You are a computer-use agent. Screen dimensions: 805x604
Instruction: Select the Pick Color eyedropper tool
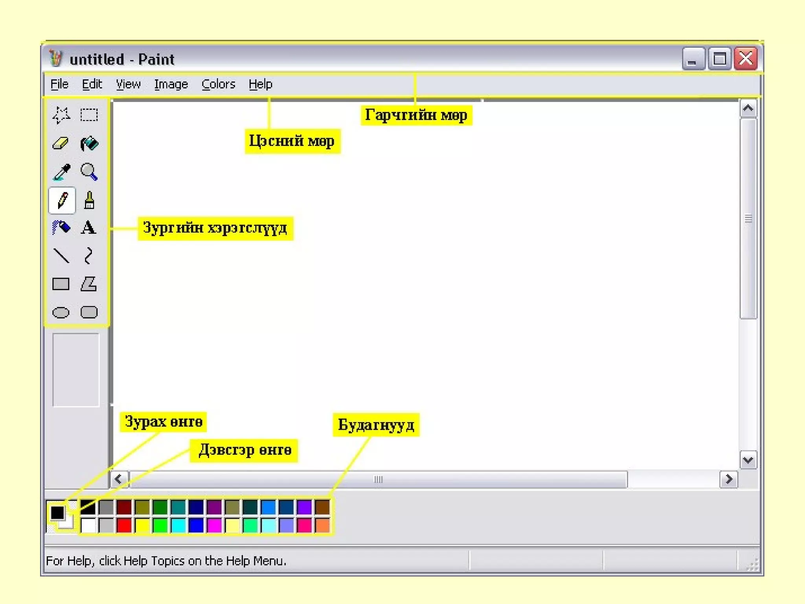coord(62,172)
